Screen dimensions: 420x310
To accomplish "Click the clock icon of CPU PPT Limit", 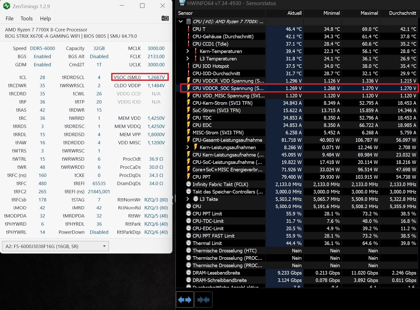I will click(x=189, y=214).
